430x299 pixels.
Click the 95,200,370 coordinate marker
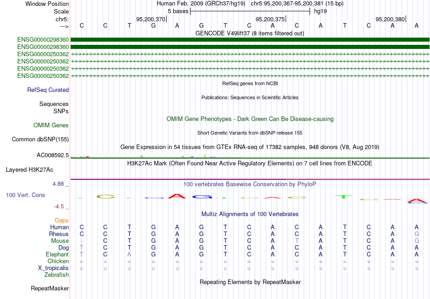tap(151, 19)
